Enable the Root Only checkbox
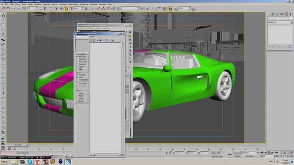The height and width of the screenshot is (165, 294). [x=78, y=83]
